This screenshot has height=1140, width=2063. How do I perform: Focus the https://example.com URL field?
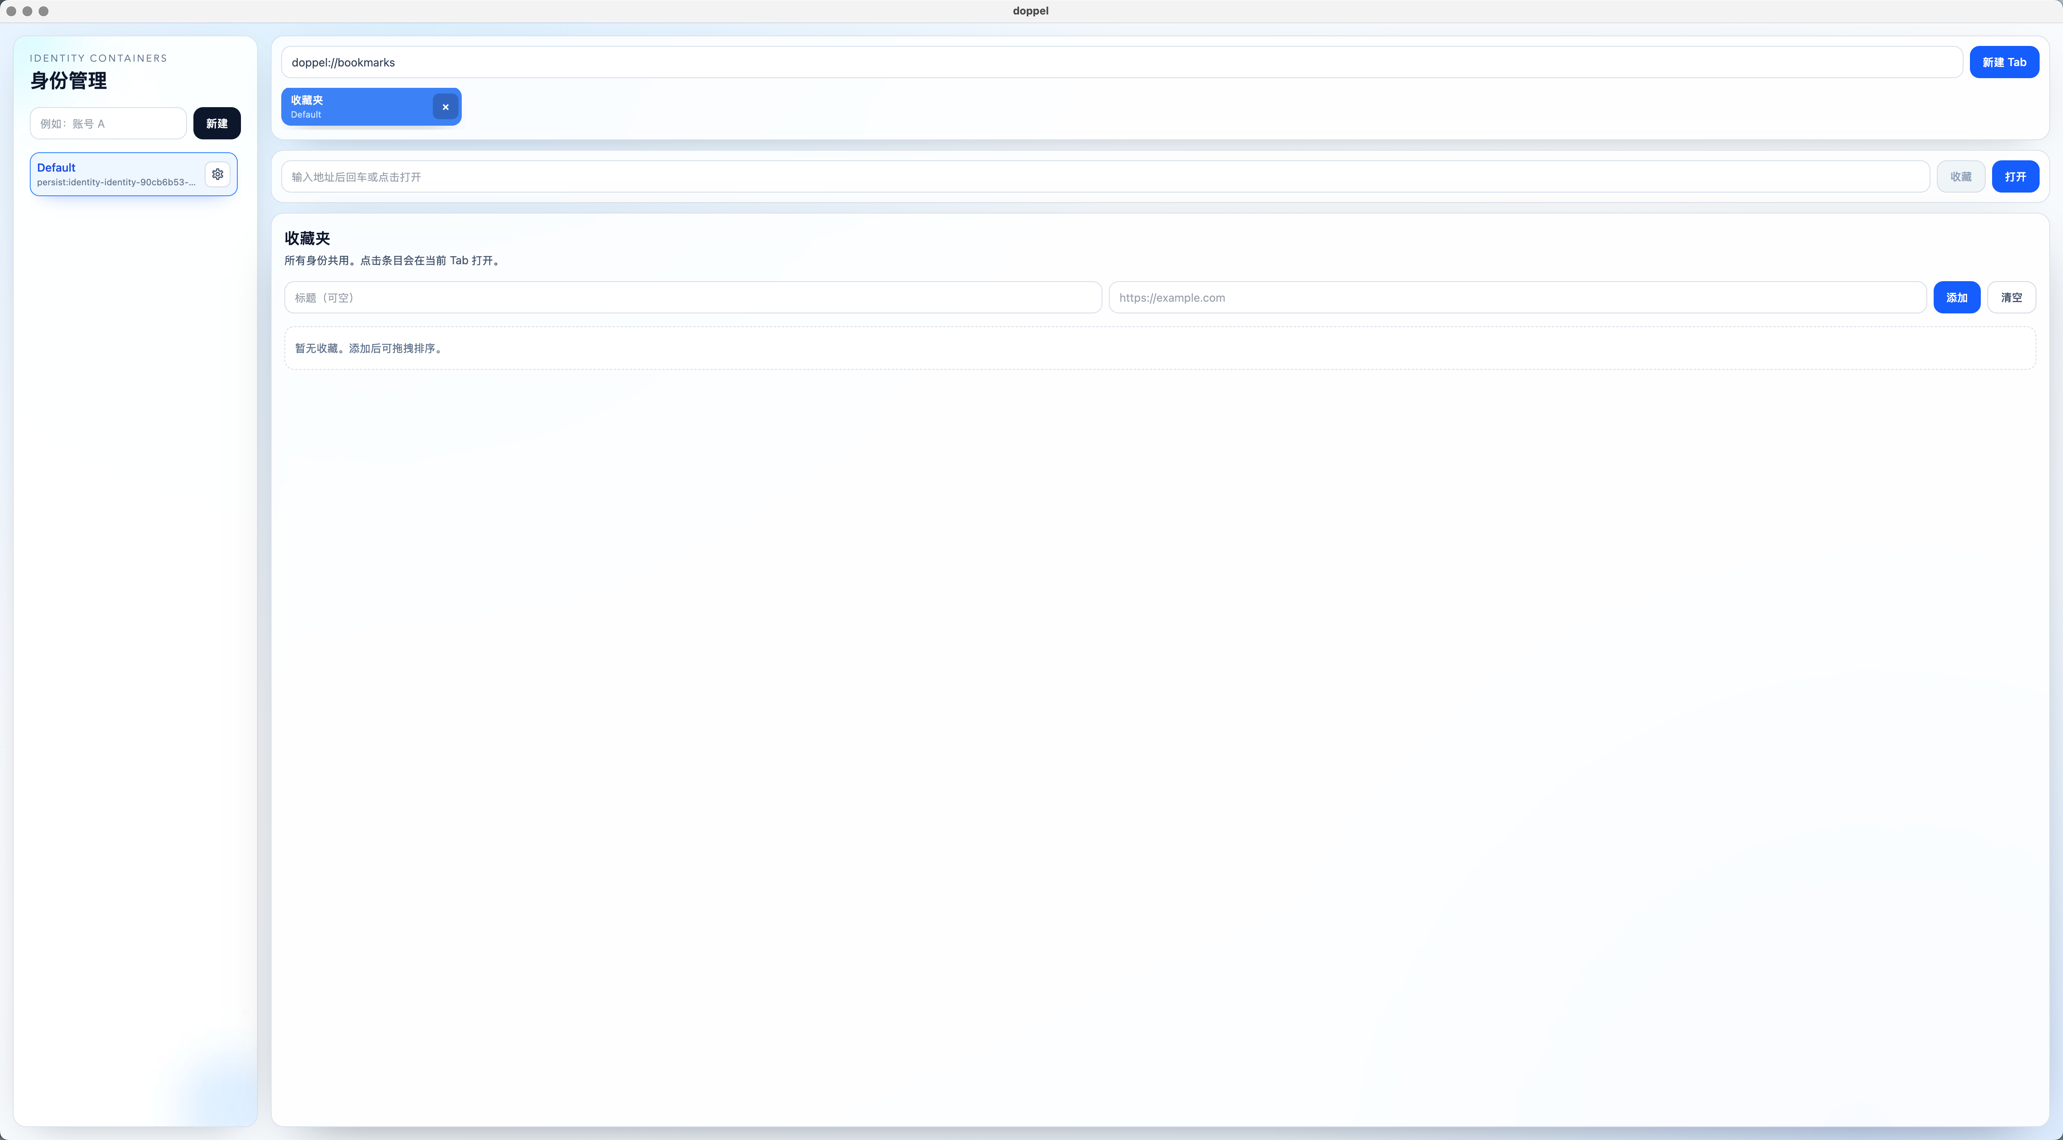click(x=1517, y=297)
